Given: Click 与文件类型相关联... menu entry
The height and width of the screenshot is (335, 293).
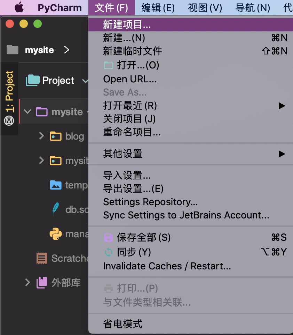Looking at the screenshot, I should (191, 302).
